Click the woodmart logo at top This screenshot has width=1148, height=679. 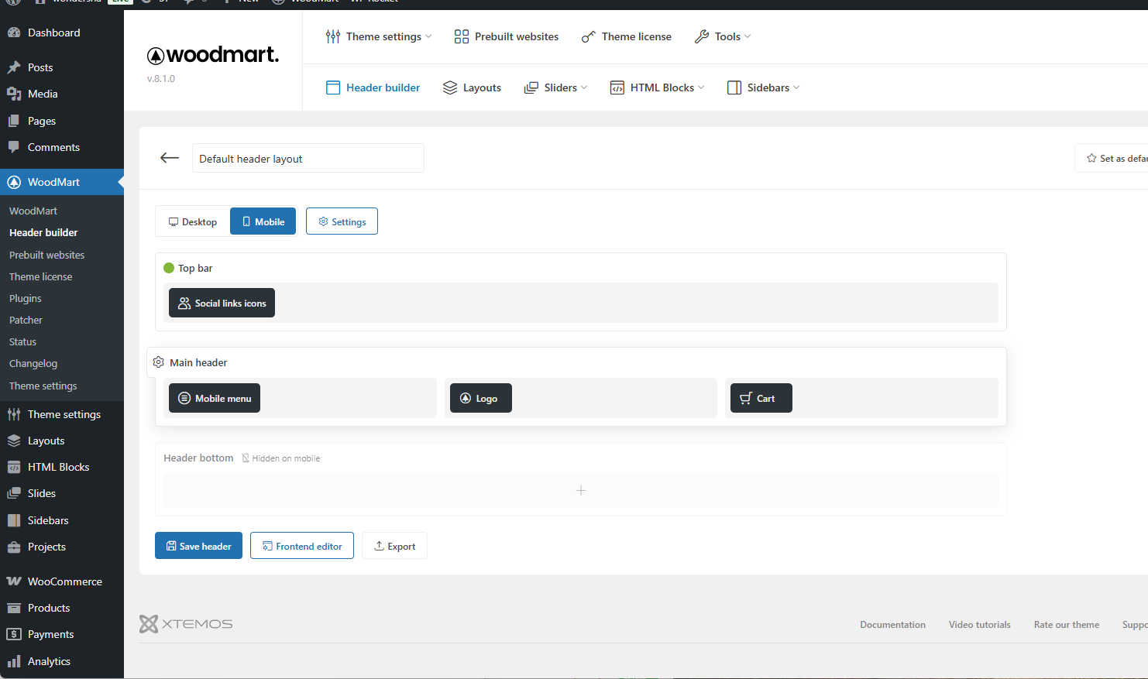pos(213,55)
